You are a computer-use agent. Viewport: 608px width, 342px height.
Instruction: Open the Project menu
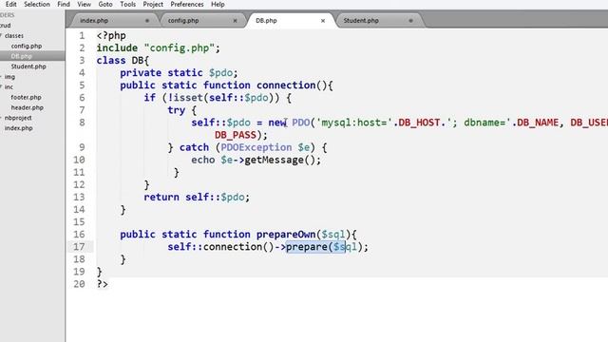(153, 4)
